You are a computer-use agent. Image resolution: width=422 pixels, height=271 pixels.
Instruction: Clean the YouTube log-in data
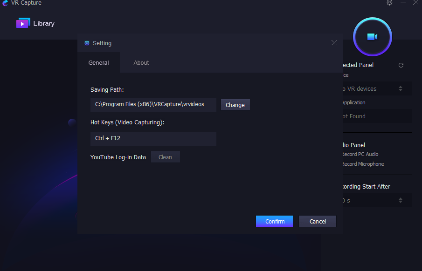[x=165, y=157]
